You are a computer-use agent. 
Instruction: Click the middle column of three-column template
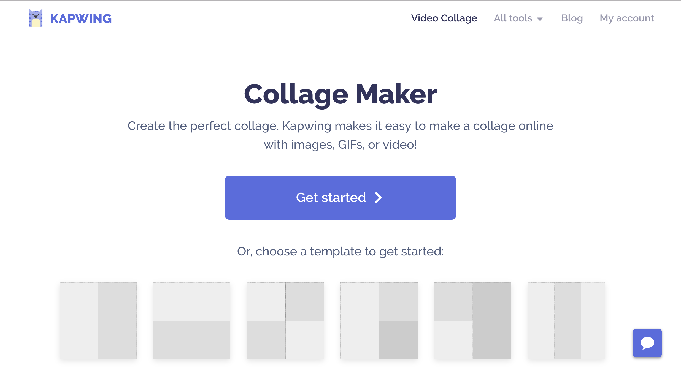pos(568,321)
